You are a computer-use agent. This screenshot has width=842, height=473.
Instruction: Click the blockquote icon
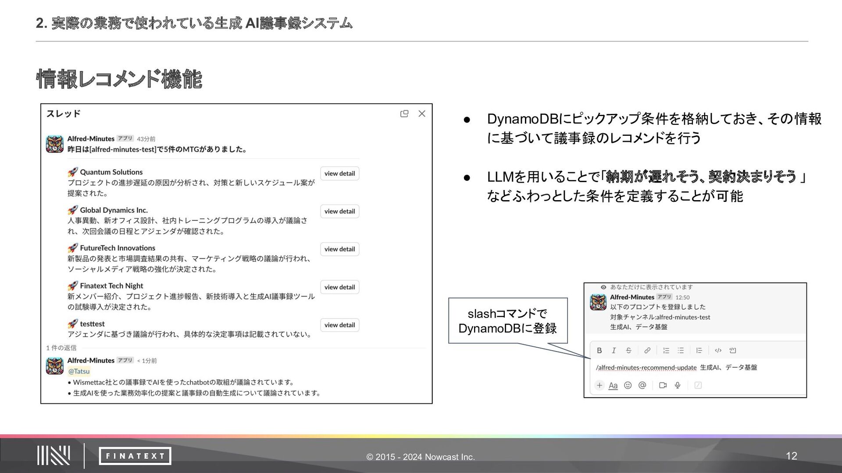[699, 350]
